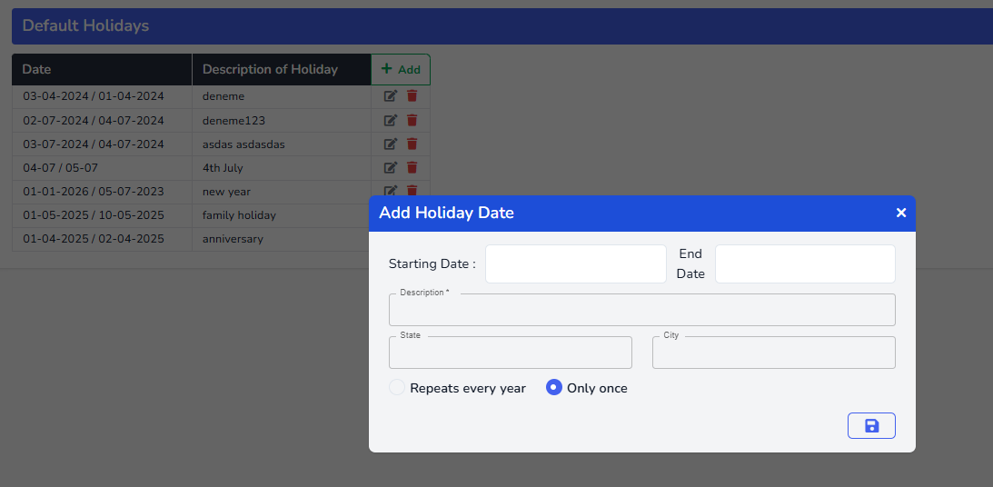Delete the deneme holiday row
This screenshot has width=993, height=487.
412,96
